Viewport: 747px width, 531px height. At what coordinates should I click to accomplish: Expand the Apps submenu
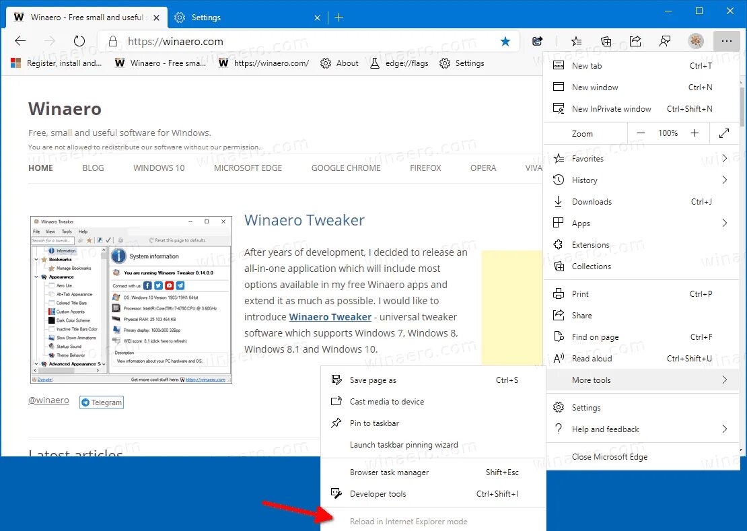(x=641, y=223)
